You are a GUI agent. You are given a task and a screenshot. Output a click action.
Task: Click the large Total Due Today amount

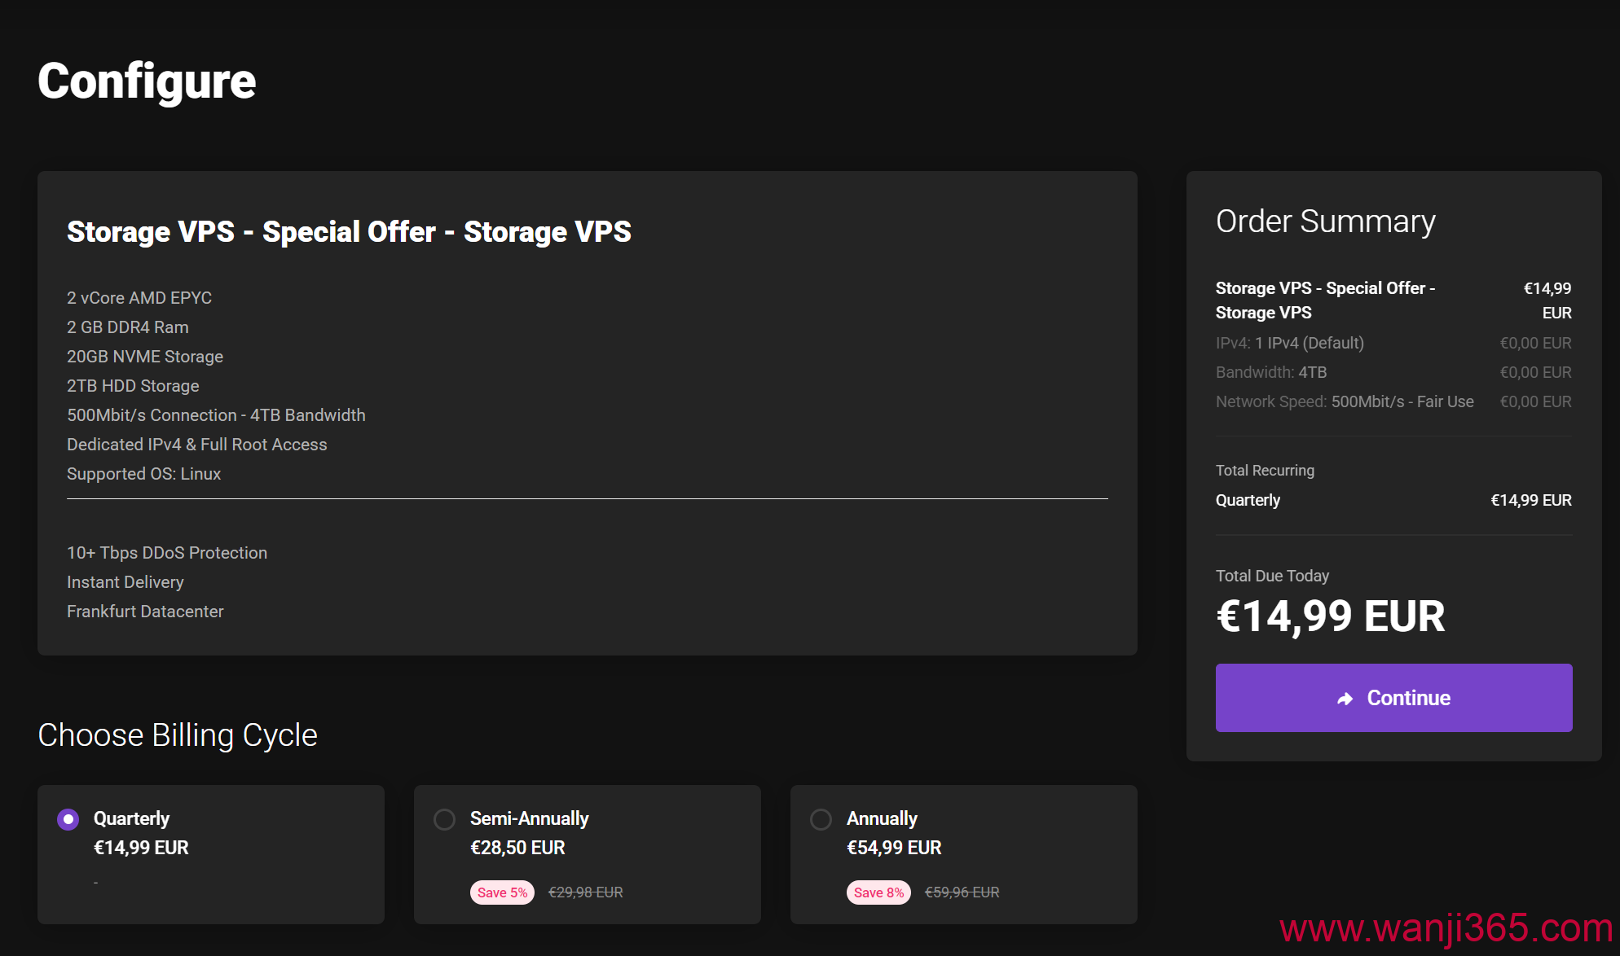point(1330,616)
